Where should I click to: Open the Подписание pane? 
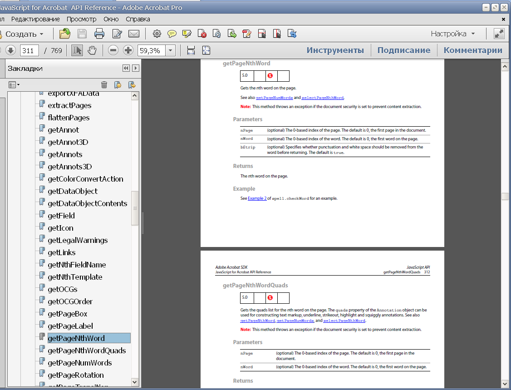pyautogui.click(x=404, y=50)
